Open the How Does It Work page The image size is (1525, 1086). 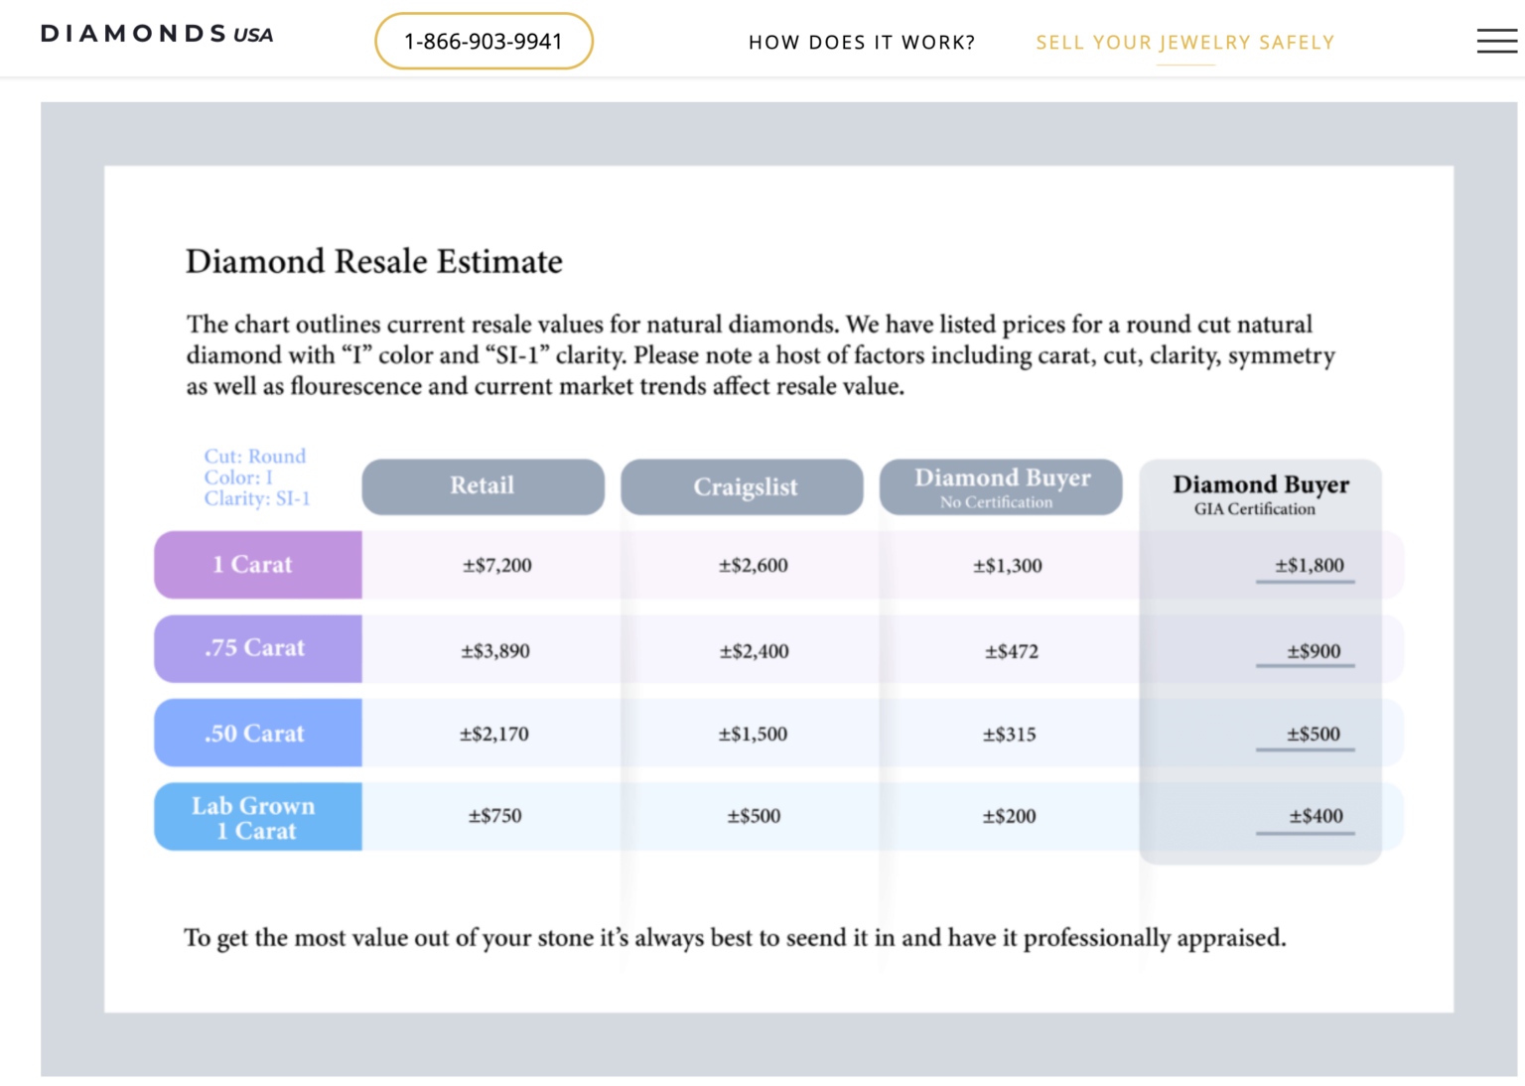pos(861,43)
